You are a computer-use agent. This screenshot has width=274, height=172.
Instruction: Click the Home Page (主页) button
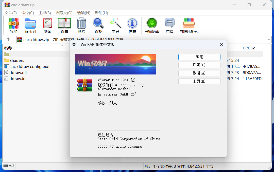click(199, 81)
